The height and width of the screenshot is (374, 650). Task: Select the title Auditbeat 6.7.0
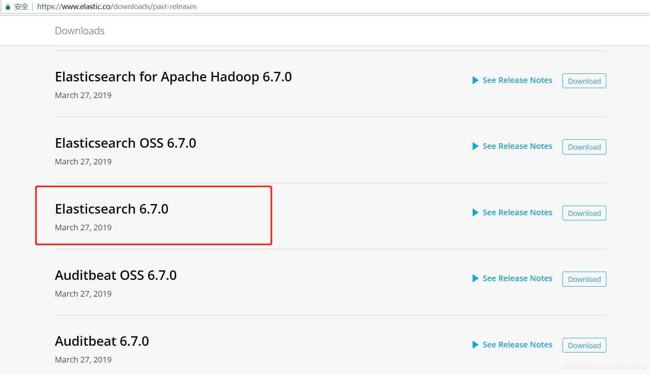click(102, 341)
